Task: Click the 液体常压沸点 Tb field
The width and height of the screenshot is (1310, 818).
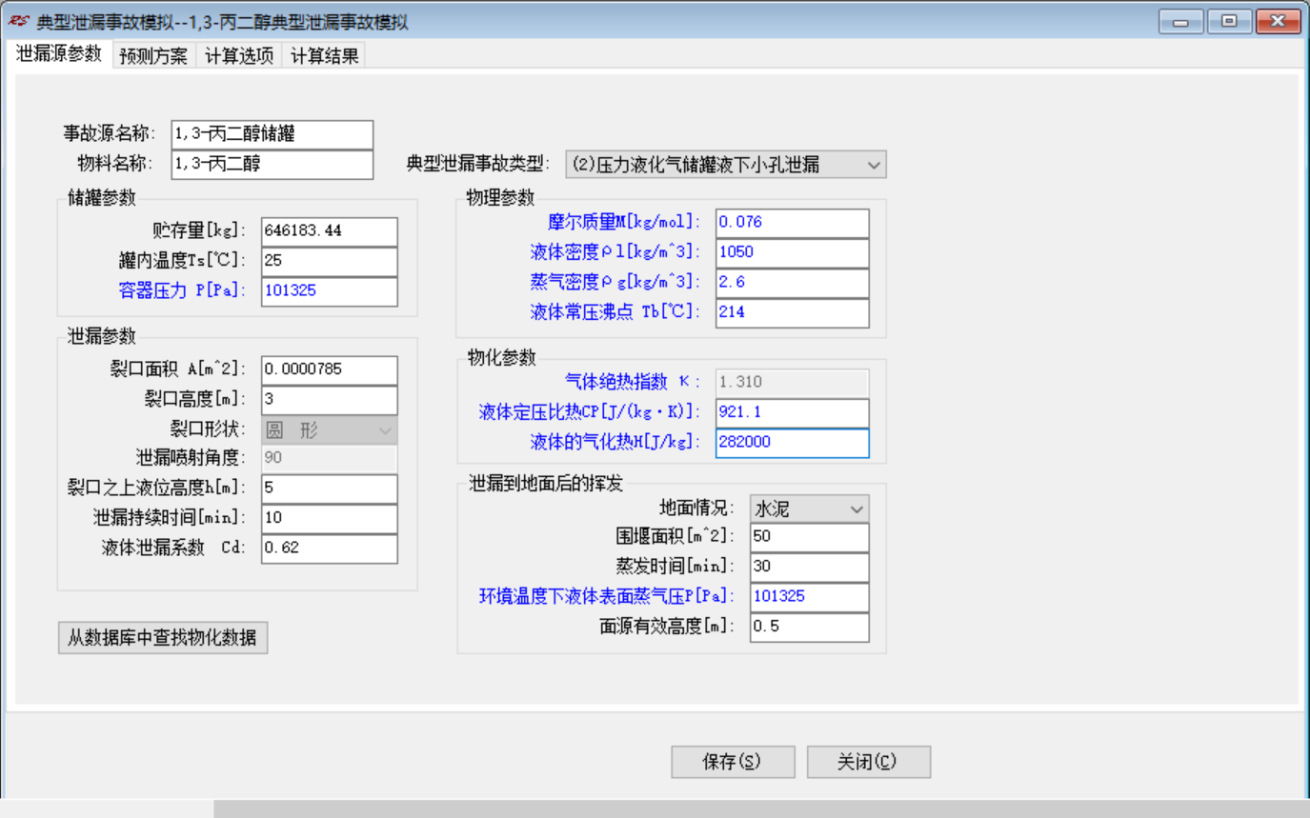Action: pos(793,312)
